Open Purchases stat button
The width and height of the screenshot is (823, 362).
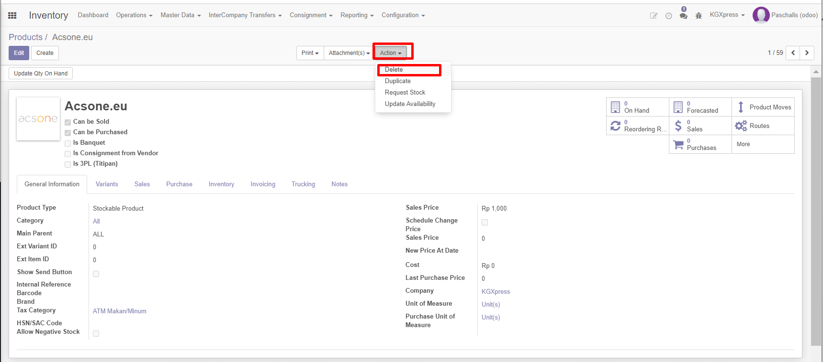[x=700, y=144]
